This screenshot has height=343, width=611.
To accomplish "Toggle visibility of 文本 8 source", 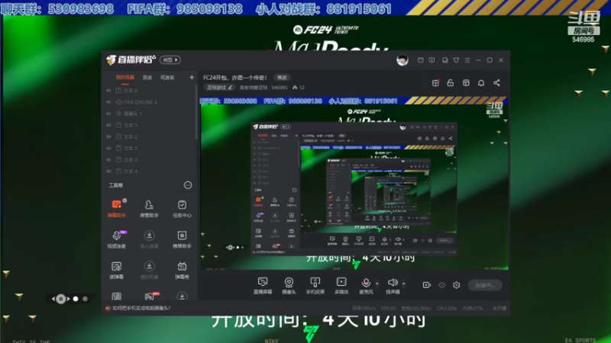I will (x=108, y=90).
